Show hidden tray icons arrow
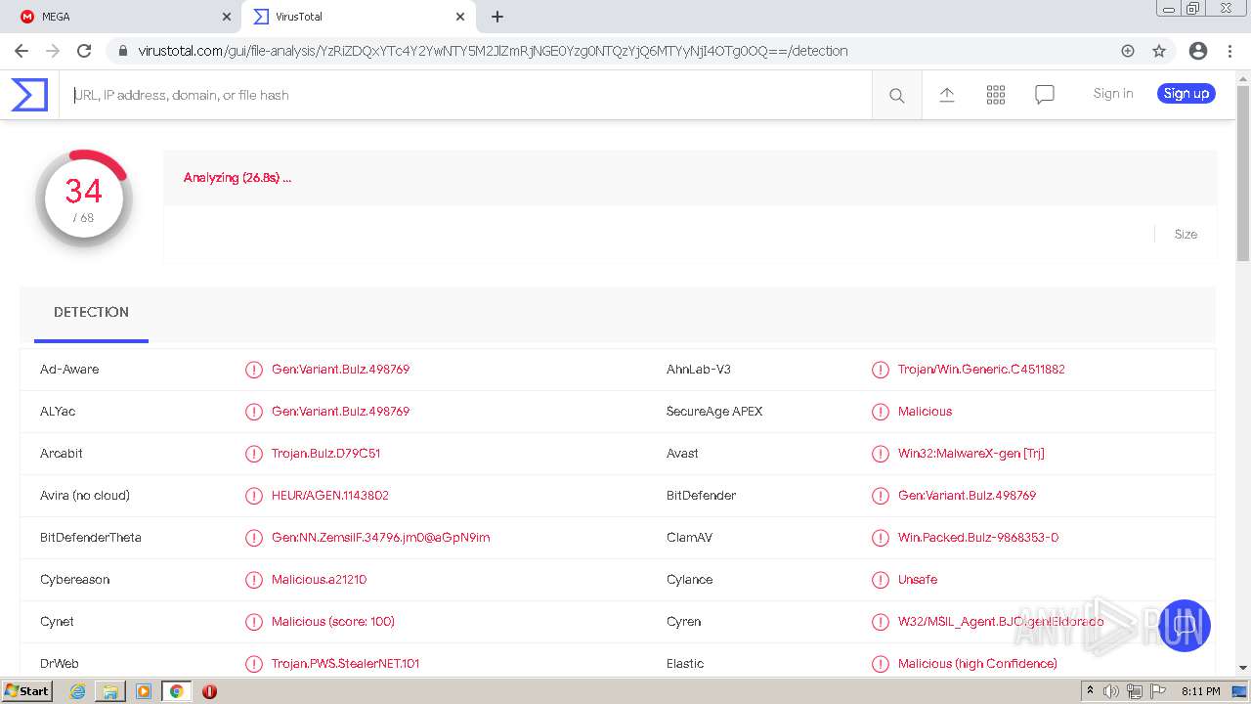Image resolution: width=1251 pixels, height=704 pixels. click(x=1090, y=691)
